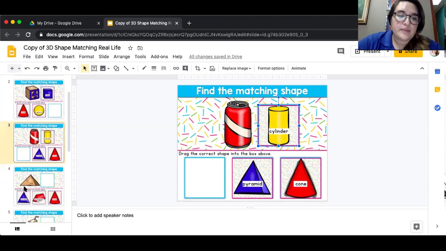Click the insert link icon
The width and height of the screenshot is (446, 251).
176,68
